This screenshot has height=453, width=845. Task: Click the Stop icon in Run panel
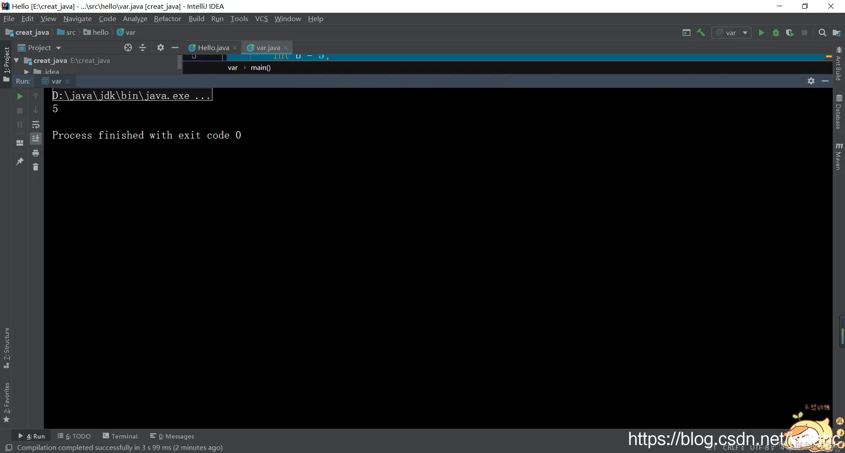click(x=20, y=111)
